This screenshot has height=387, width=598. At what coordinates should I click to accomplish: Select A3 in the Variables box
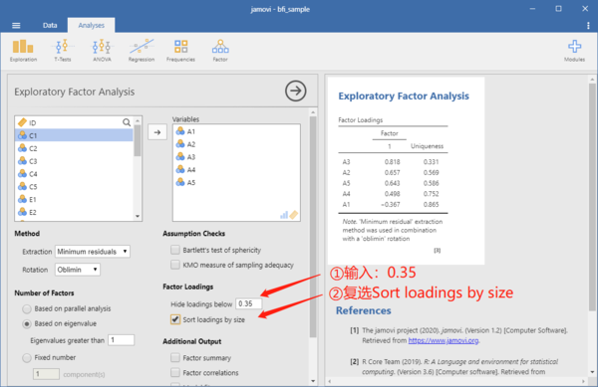click(x=236, y=157)
